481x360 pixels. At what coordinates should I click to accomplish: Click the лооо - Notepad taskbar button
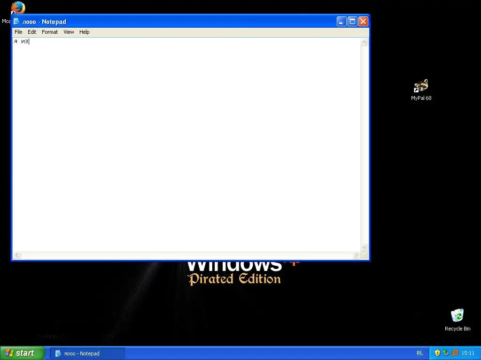pyautogui.click(x=87, y=353)
